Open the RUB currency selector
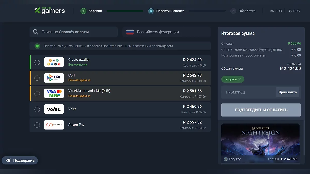The image size is (310, 174). click(x=276, y=11)
